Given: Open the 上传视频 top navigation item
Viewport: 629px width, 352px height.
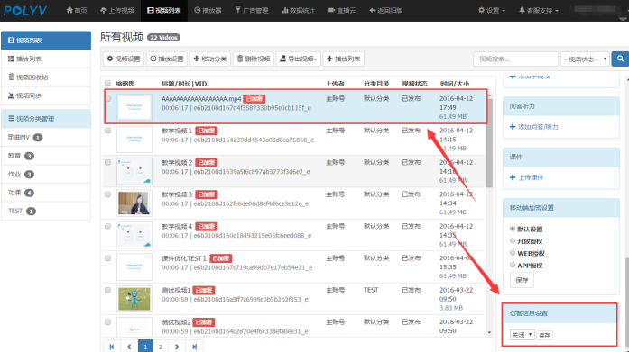Looking at the screenshot, I should tap(117, 11).
